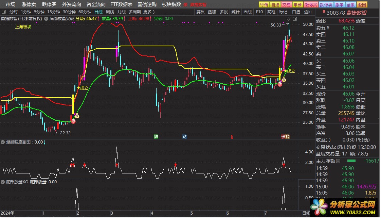Expand the 更多 periods dropdown
Viewport: 381px width, 218px height.
coord(149,12)
